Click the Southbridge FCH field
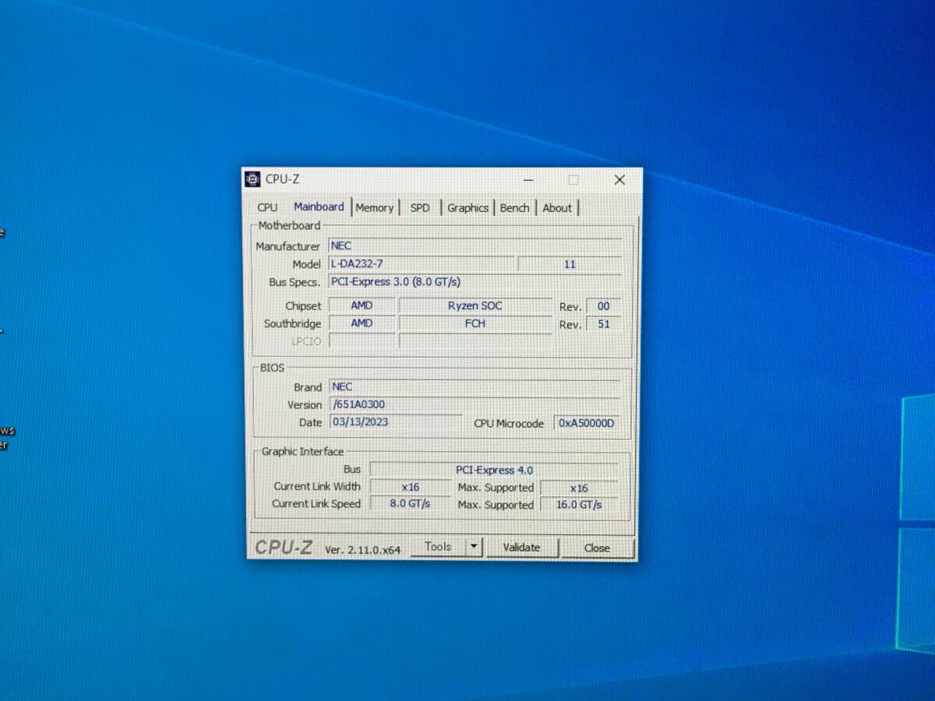Screen dimensions: 935x701 point(475,324)
